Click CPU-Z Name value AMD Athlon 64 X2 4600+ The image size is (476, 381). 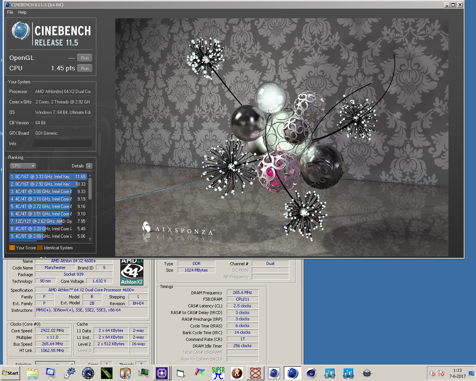pyautogui.click(x=73, y=261)
